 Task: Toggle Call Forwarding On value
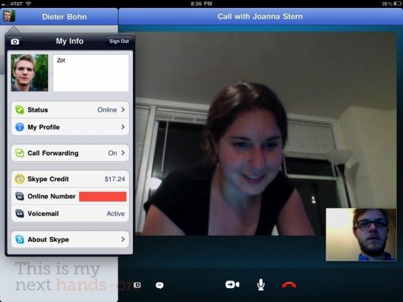tap(113, 153)
